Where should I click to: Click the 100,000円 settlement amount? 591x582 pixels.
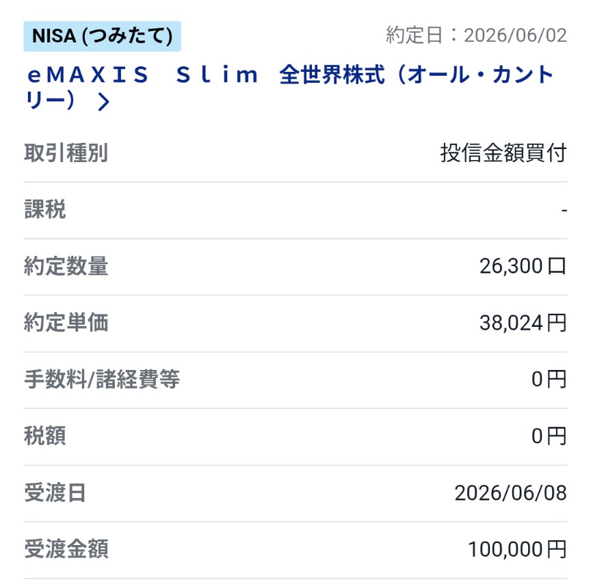point(517,549)
